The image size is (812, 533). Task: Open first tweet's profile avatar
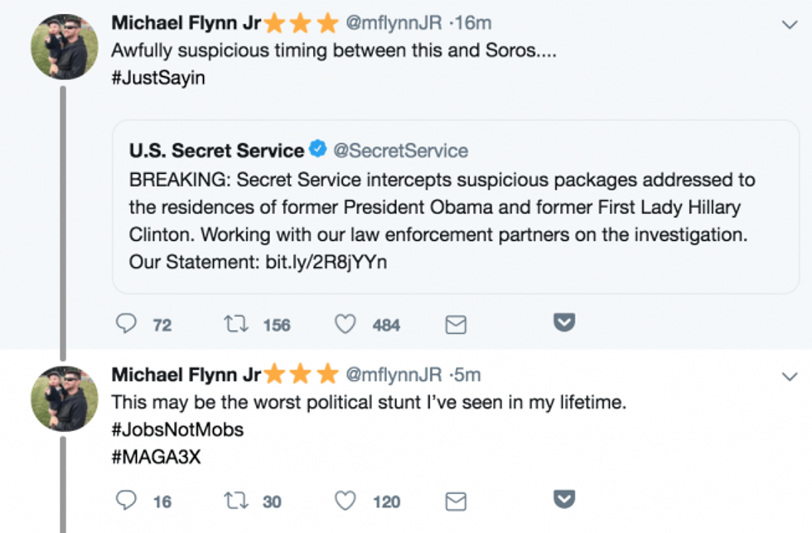coord(65,46)
